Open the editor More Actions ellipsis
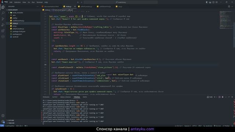 point(232,7)
